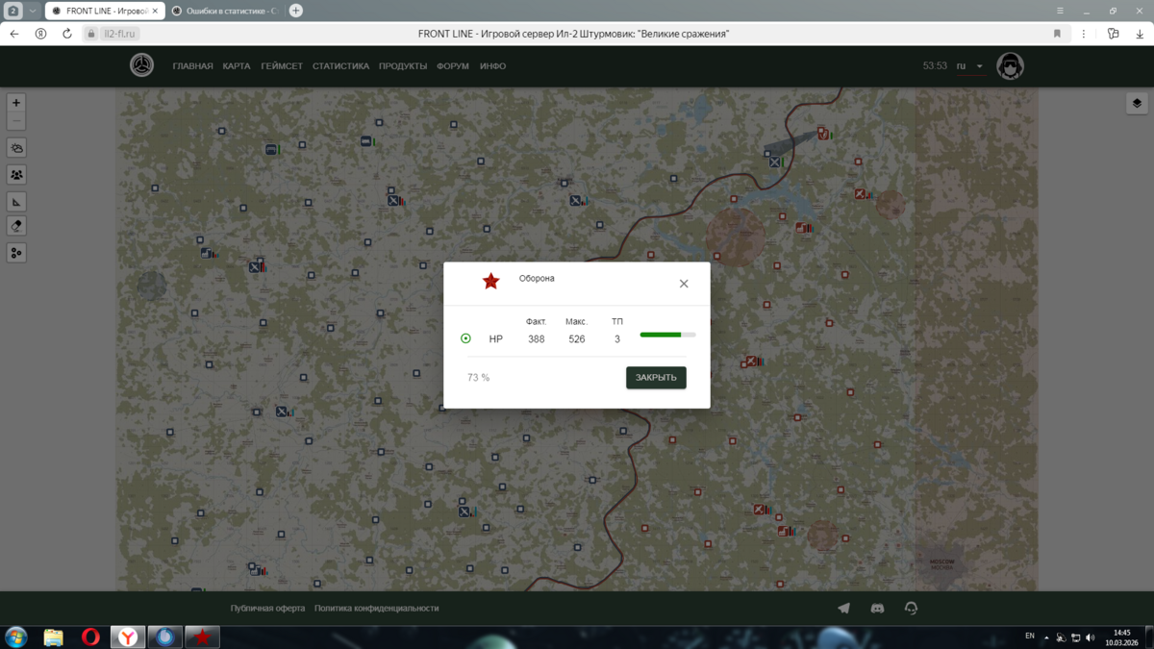1154x649 pixels.
Task: Open the weather tool in map sidebar
Action: (x=16, y=148)
